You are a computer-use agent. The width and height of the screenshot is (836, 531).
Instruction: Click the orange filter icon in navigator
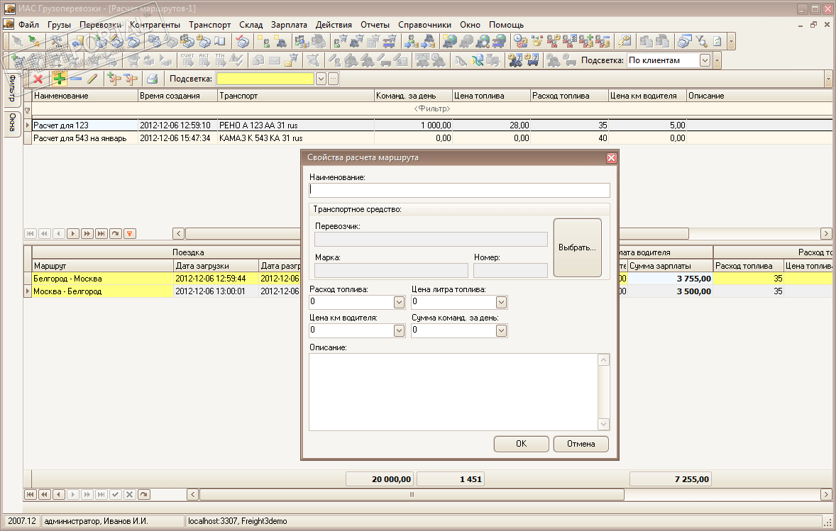(x=130, y=233)
